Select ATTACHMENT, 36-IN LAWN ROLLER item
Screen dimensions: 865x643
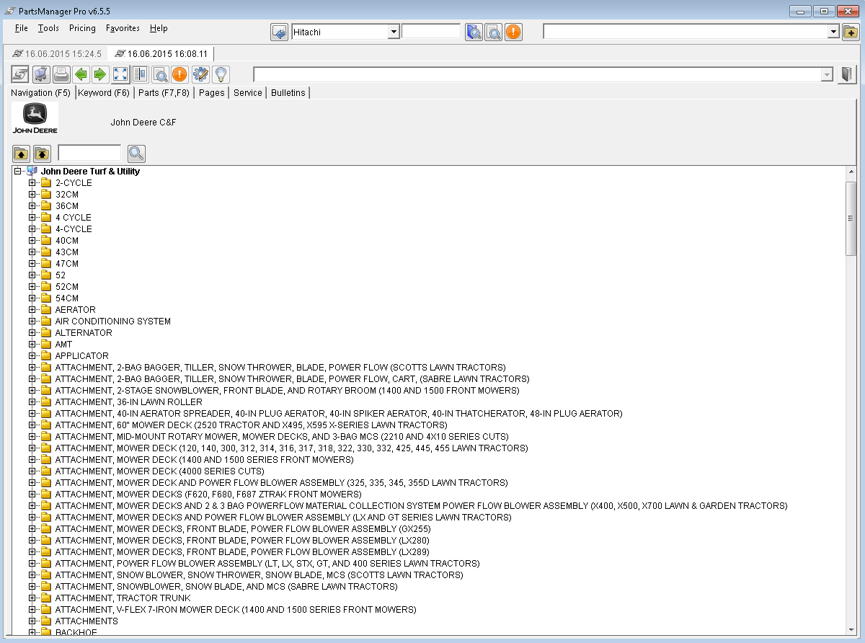[128, 402]
